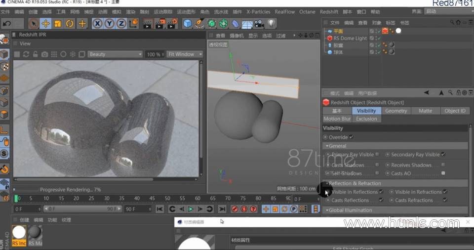Select RS Dome Light in object manager

pos(350,38)
